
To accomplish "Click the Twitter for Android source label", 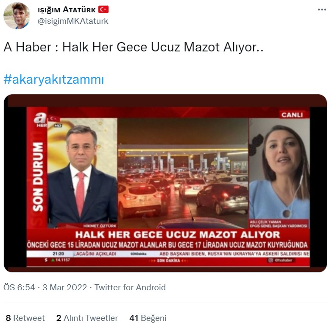I will coord(130,287).
